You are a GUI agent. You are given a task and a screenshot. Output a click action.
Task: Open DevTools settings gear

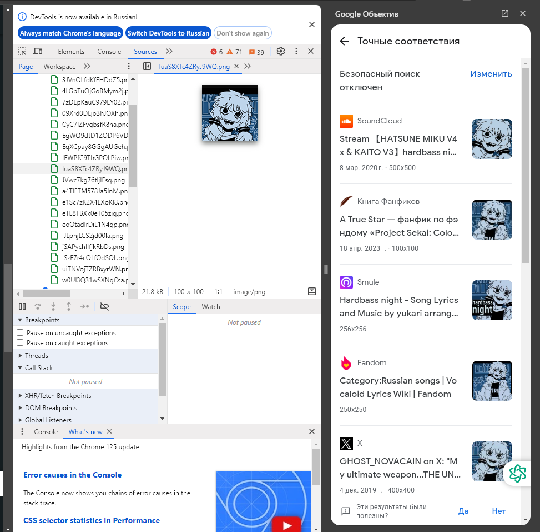[281, 51]
